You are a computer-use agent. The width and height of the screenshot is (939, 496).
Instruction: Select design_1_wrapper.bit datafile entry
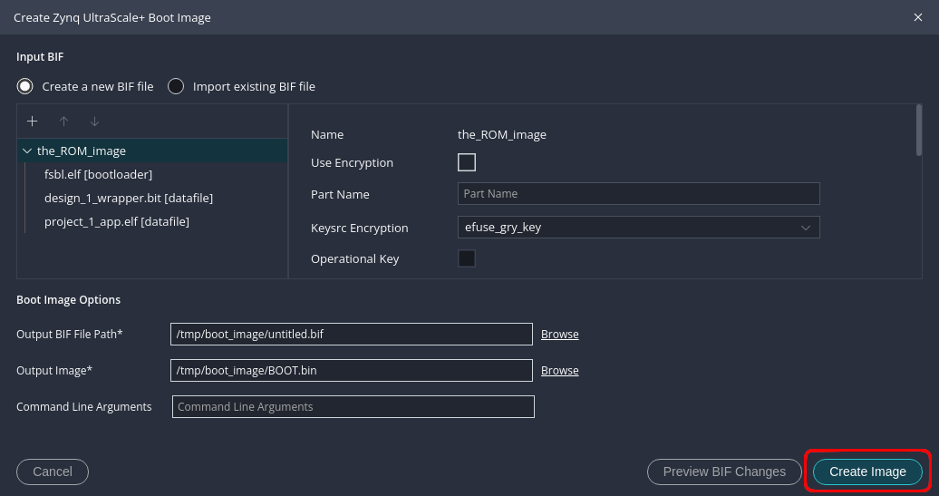pos(129,198)
